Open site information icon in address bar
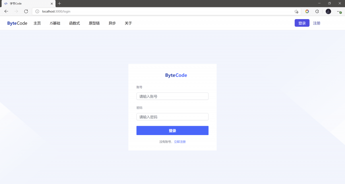Image resolution: width=345 pixels, height=184 pixels. click(x=37, y=11)
